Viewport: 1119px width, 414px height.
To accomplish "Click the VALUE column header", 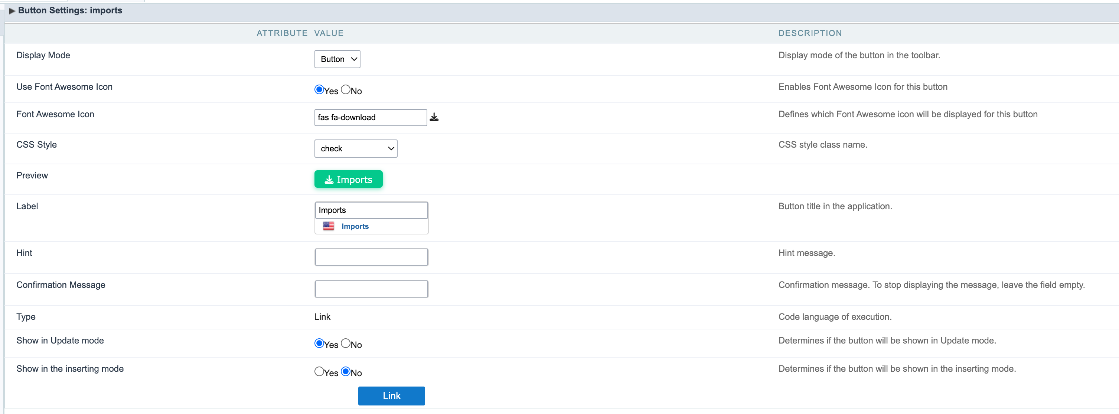I will point(329,33).
